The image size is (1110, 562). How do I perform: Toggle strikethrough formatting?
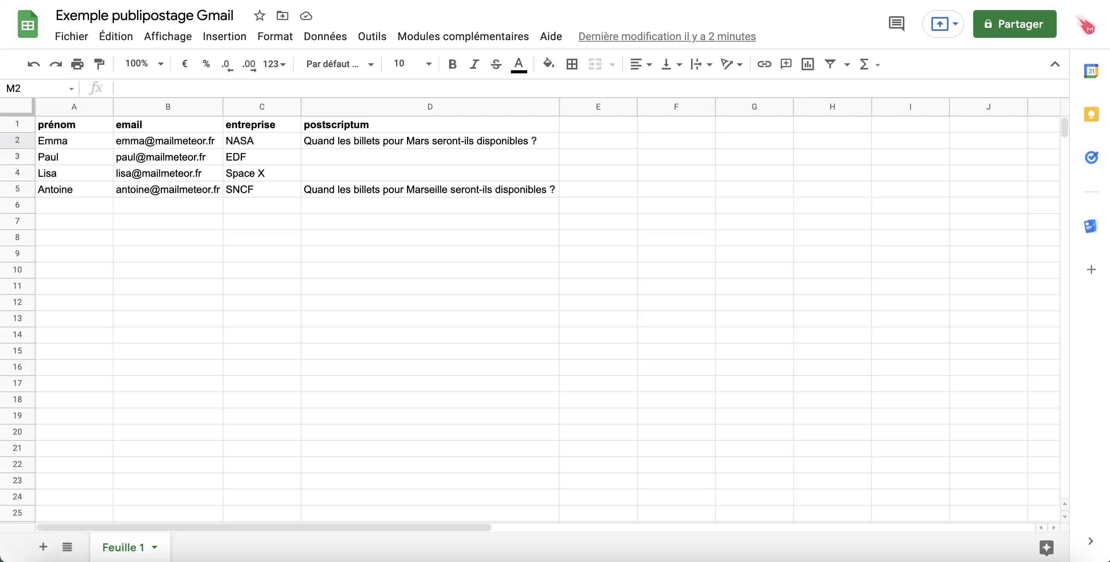click(x=496, y=64)
